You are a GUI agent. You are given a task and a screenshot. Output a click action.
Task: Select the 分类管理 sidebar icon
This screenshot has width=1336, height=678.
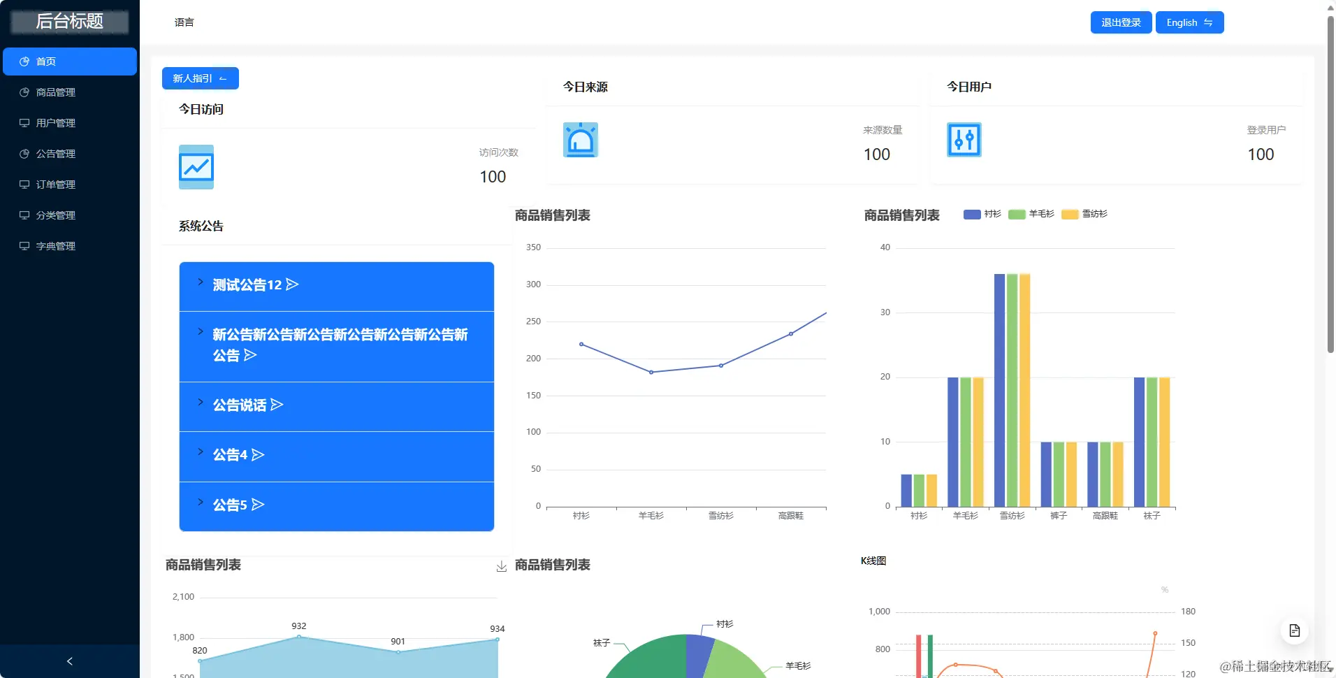coord(24,215)
